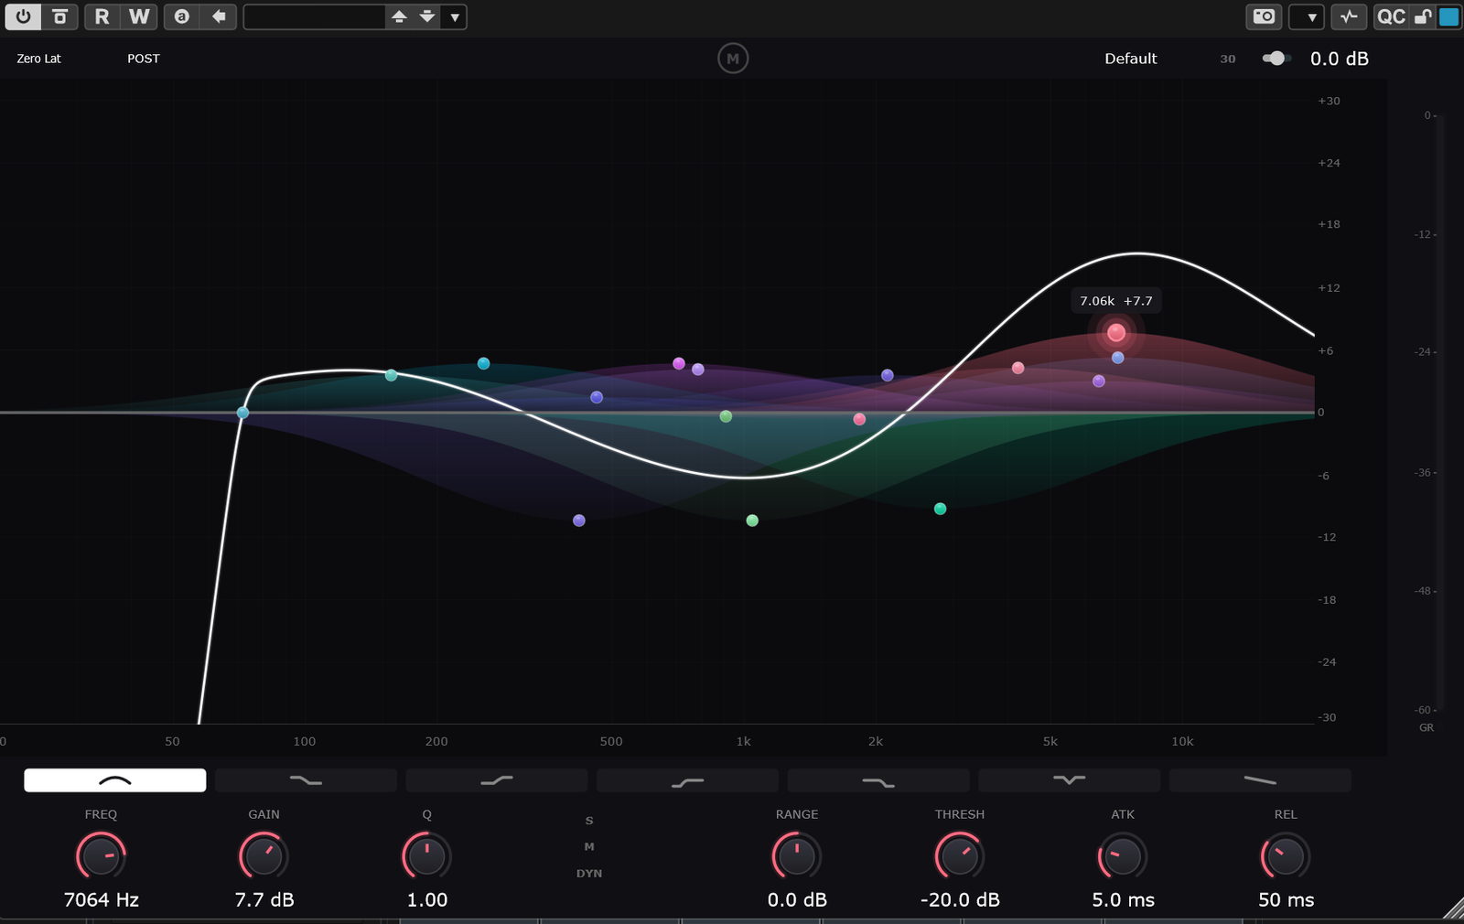Open the preset browser dropdown arrow
The width and height of the screenshot is (1464, 924).
point(455,16)
